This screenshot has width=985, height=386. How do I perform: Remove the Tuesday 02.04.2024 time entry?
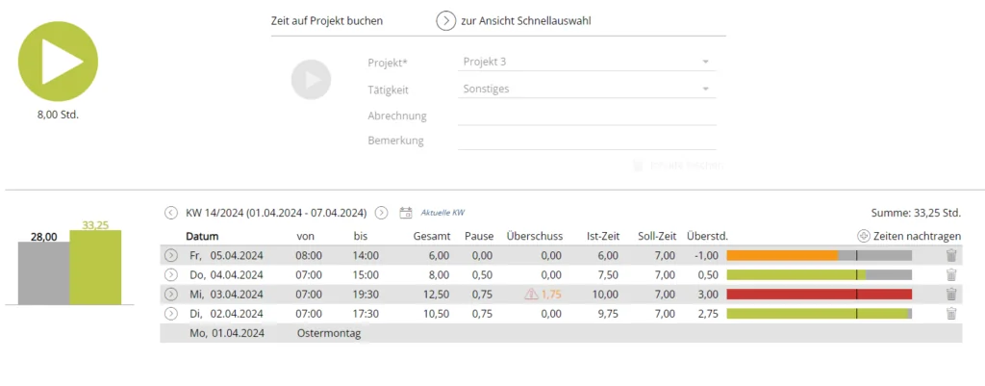pos(951,313)
